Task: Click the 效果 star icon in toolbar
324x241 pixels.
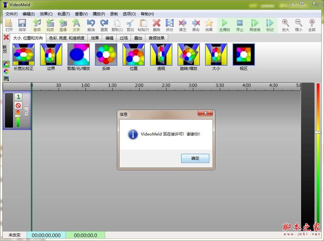Action: pos(209,25)
